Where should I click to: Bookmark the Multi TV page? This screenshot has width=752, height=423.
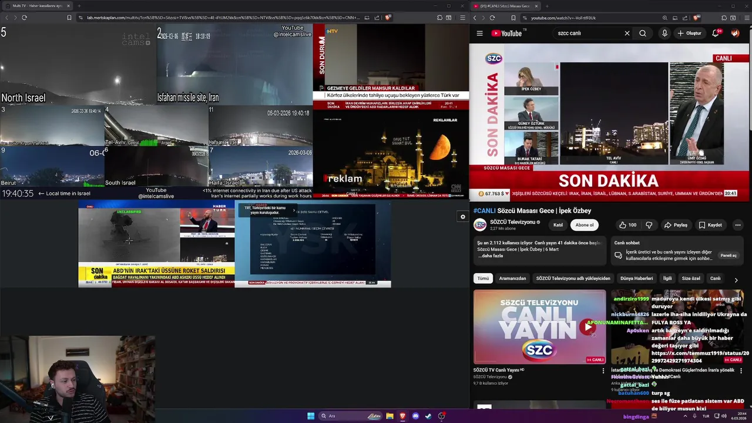69,18
